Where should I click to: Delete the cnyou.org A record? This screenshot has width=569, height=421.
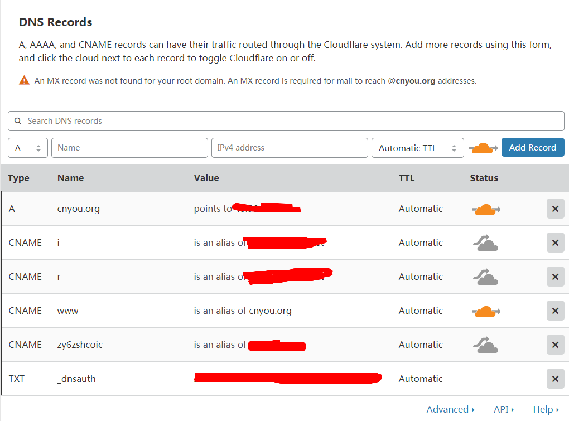coord(555,209)
